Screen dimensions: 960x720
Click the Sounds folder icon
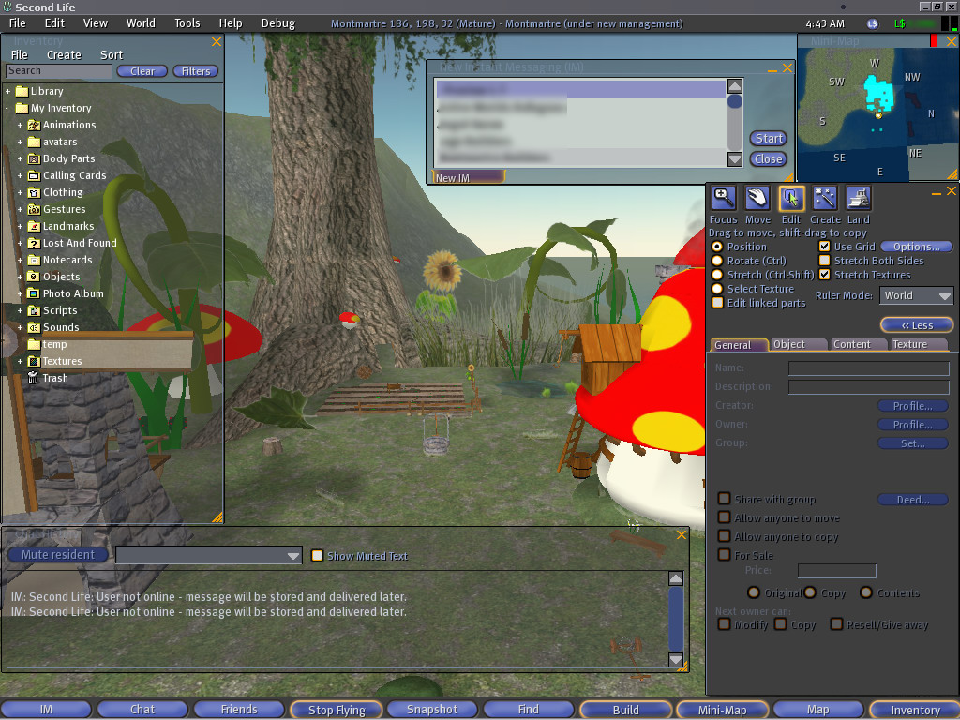(35, 327)
